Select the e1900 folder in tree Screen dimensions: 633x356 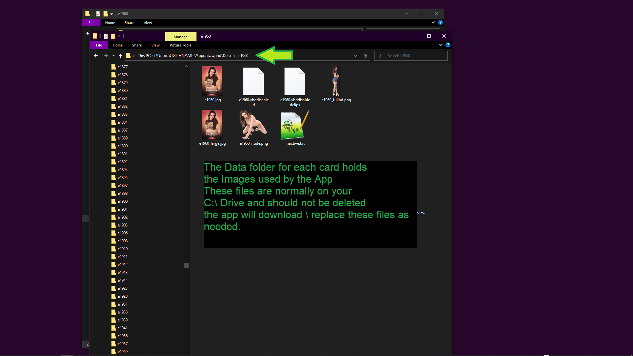pyautogui.click(x=123, y=201)
